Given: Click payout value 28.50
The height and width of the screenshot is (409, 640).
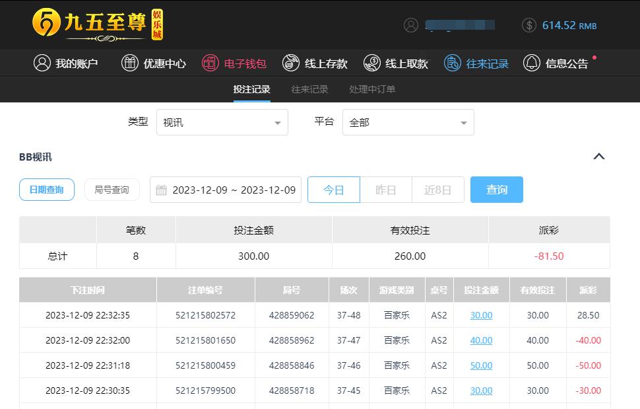Looking at the screenshot, I should [x=588, y=315].
